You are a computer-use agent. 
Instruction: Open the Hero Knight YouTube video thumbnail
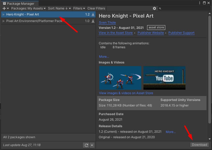point(164,78)
